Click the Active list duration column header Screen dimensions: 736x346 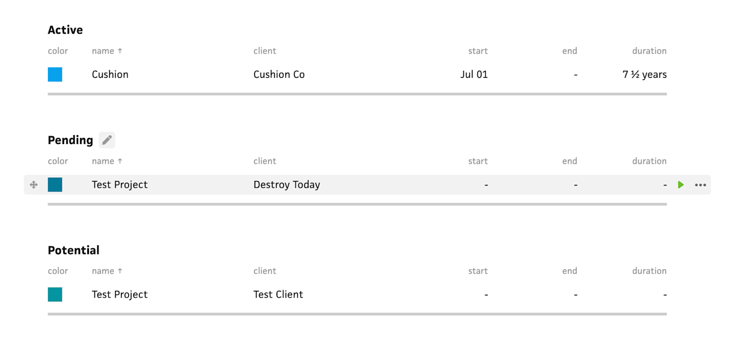click(649, 51)
